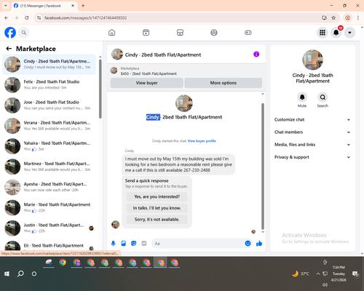Mute the chat with the bell icon
Screen dimensions: 364x291
pyautogui.click(x=302, y=97)
